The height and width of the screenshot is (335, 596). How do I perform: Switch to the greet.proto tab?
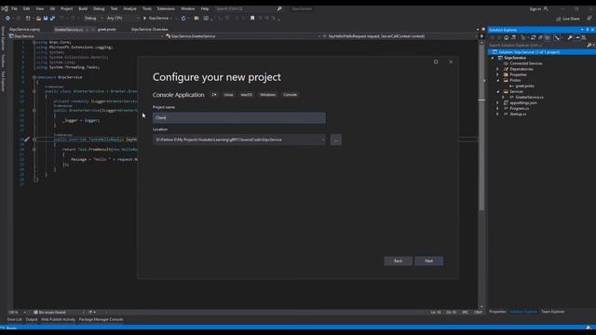(x=107, y=29)
